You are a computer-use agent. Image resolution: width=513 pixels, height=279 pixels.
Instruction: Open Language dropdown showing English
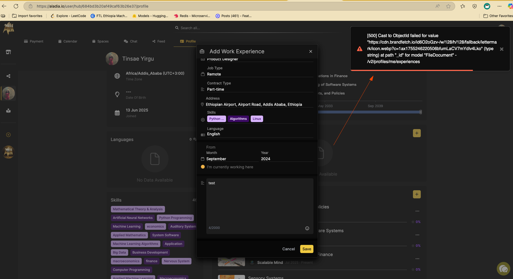(x=260, y=134)
